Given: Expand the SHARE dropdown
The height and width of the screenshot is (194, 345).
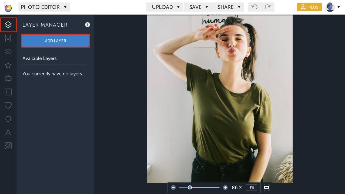Looking at the screenshot, I should 228,7.
